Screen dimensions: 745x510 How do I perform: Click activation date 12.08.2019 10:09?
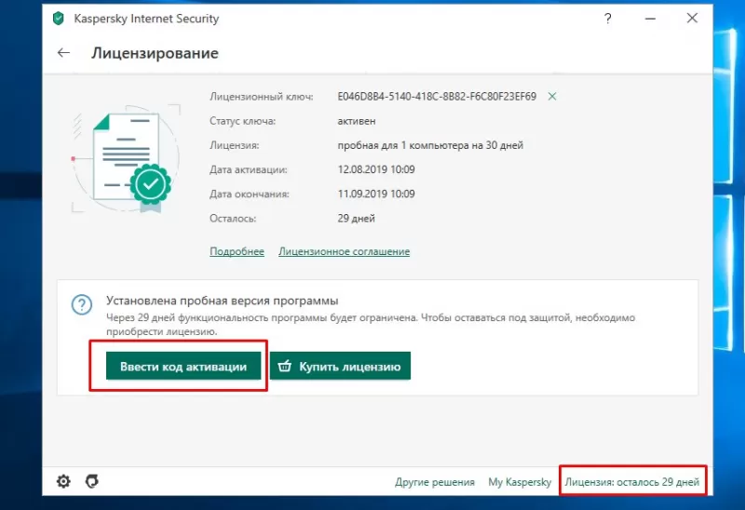click(x=376, y=169)
